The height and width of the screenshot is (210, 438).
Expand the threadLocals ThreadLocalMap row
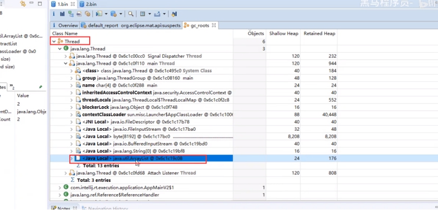coord(71,100)
